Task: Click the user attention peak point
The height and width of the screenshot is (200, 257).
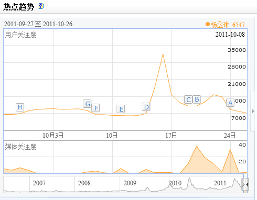Action: pos(163,54)
